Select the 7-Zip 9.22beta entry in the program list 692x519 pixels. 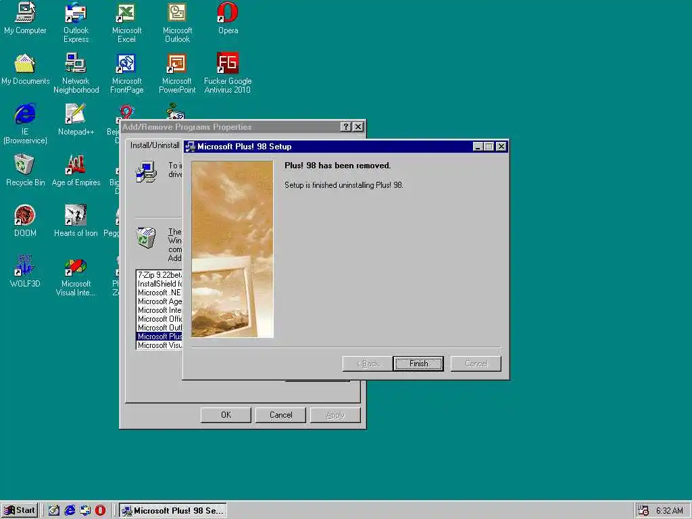[159, 274]
